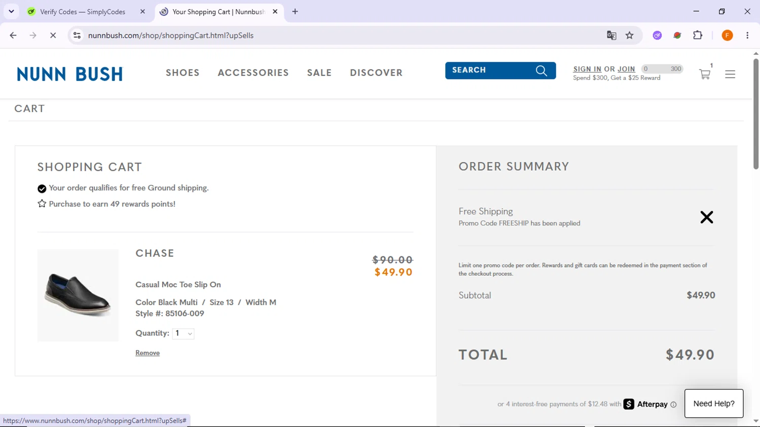Open the translate page icon
Image resolution: width=760 pixels, height=427 pixels.
pyautogui.click(x=612, y=35)
